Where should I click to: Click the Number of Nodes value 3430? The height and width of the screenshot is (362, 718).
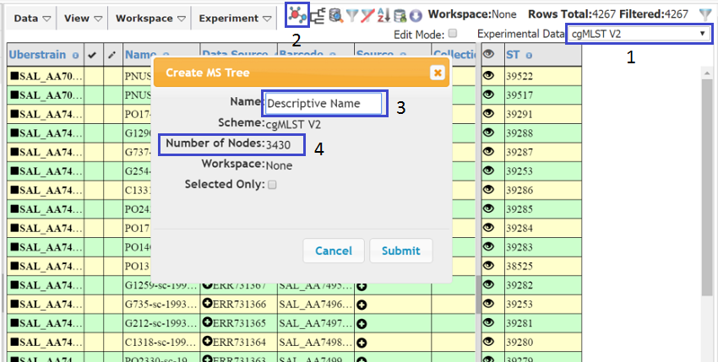[x=279, y=144]
